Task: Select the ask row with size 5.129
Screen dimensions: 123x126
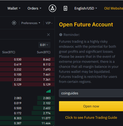Action: point(27,84)
